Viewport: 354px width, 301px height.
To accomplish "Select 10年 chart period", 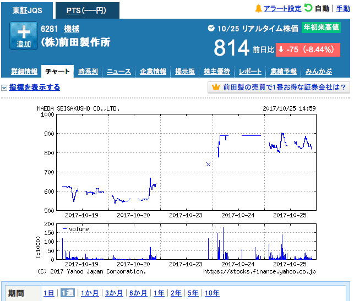I will pos(212,293).
